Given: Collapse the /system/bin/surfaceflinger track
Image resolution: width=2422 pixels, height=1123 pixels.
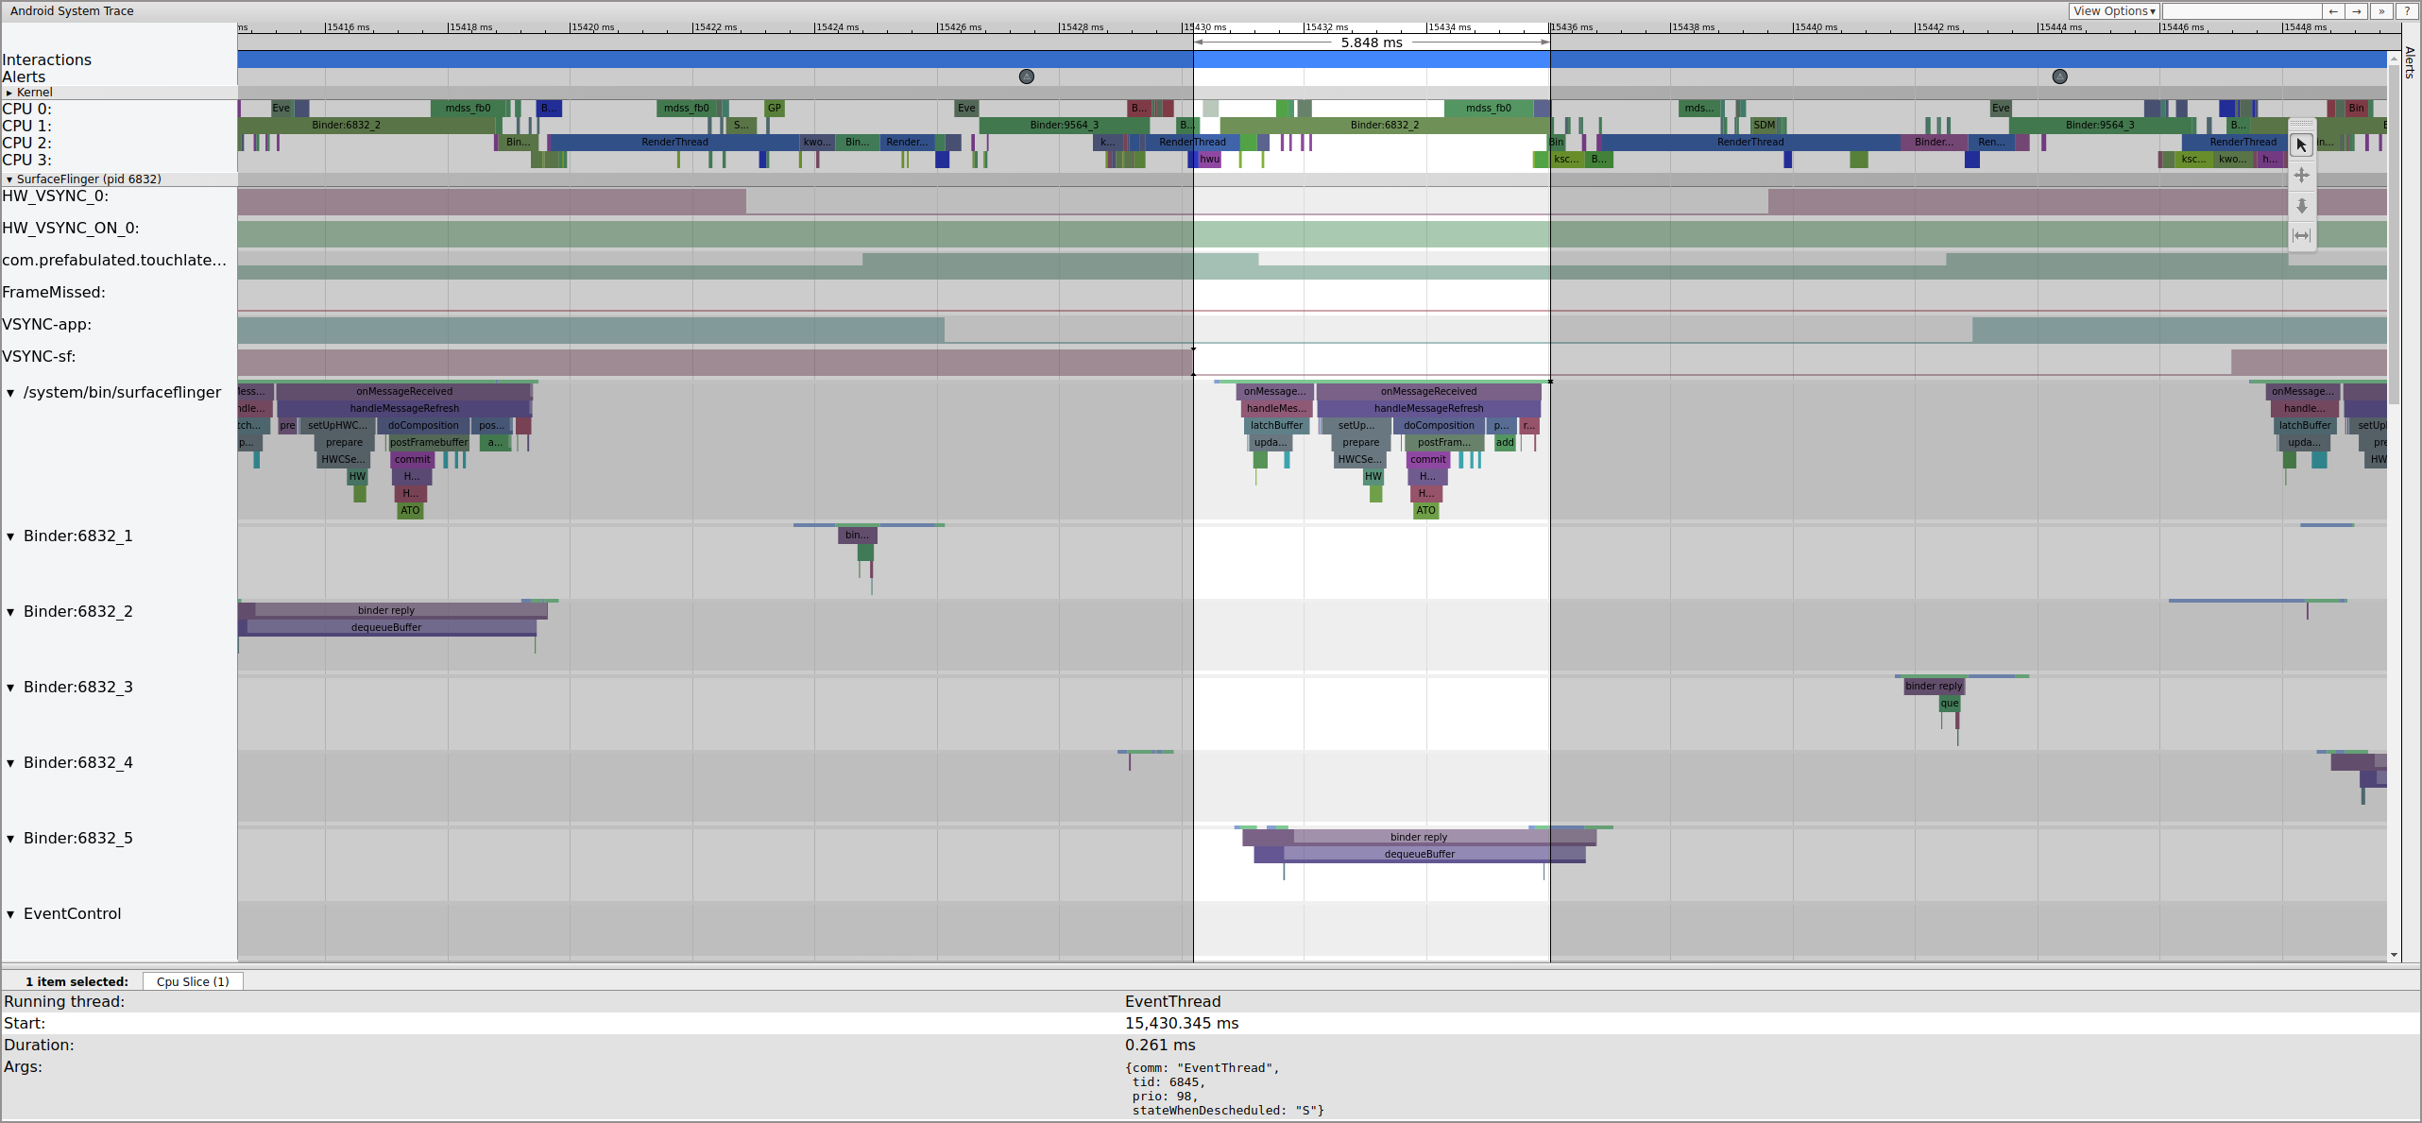Looking at the screenshot, I should tap(10, 392).
